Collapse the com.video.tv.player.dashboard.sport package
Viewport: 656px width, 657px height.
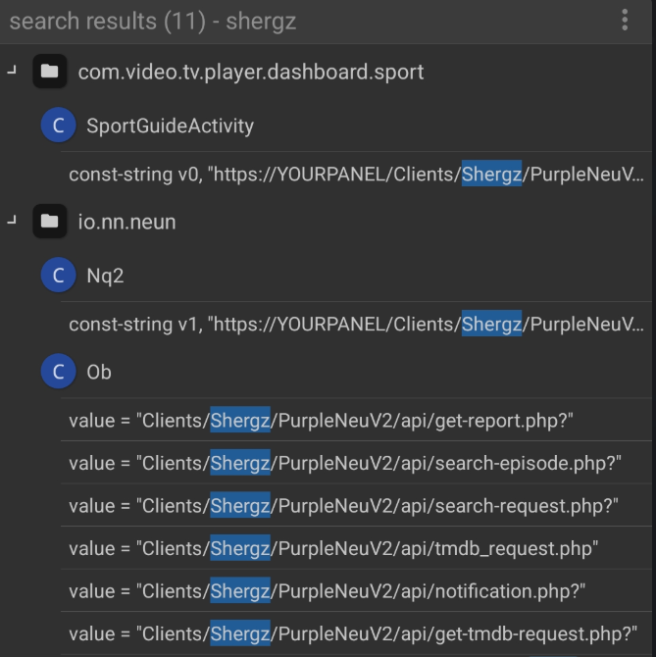coord(11,72)
